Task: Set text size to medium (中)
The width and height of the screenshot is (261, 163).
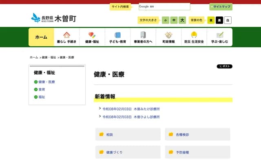Action: tap(174, 20)
